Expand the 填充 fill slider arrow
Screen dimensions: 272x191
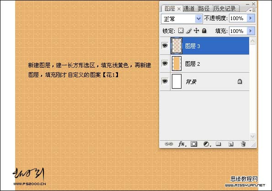251,31
